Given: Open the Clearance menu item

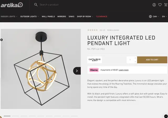Looking at the screenshot, I should point(102,17).
